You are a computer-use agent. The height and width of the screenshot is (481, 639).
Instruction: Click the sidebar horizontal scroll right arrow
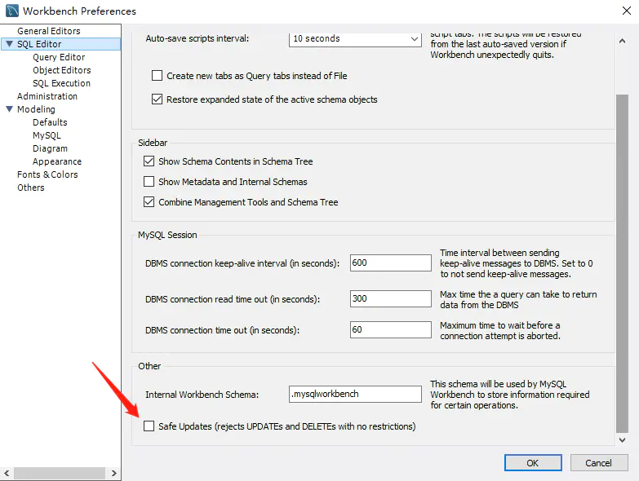(x=114, y=473)
